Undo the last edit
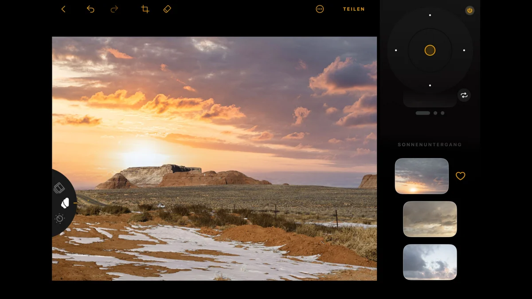The height and width of the screenshot is (299, 532). (x=90, y=9)
